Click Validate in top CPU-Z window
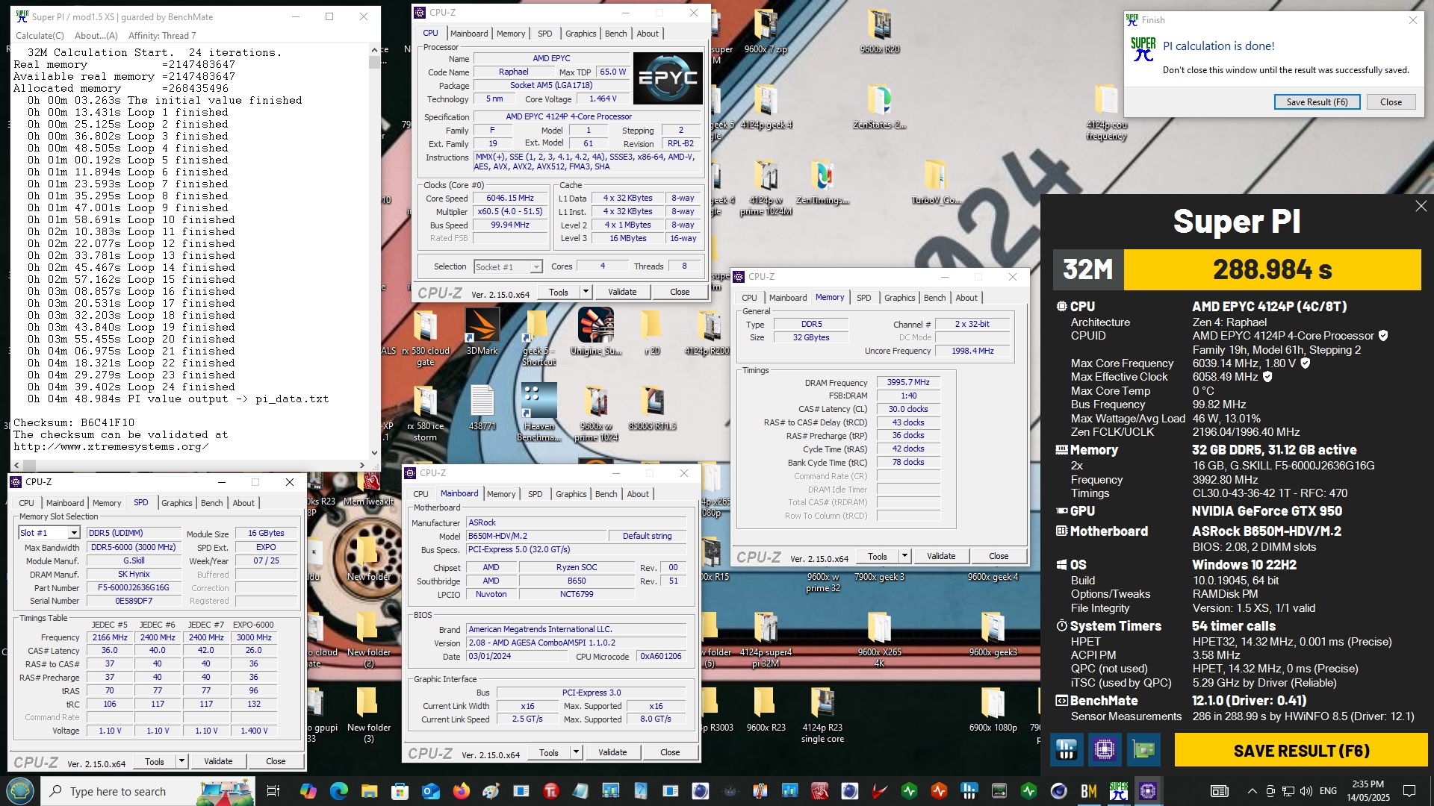 (622, 292)
